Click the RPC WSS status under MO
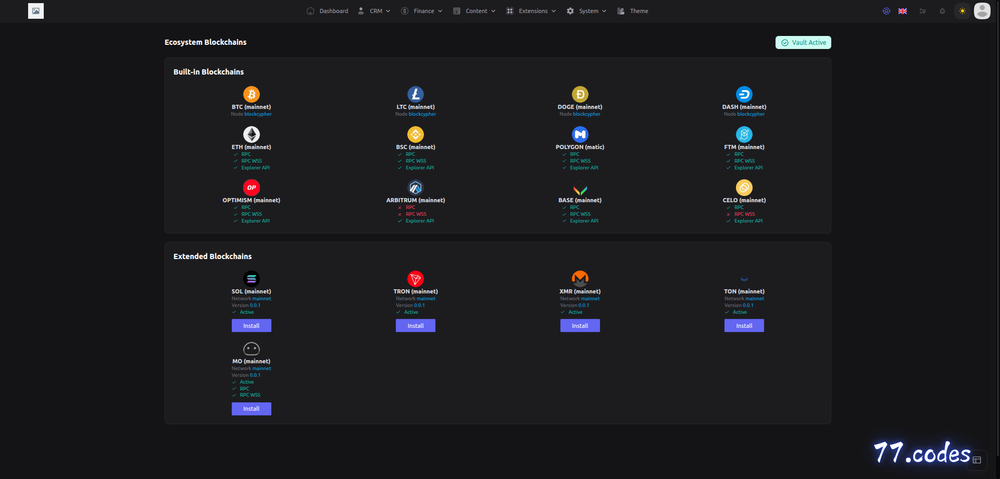1000x479 pixels. click(246, 395)
